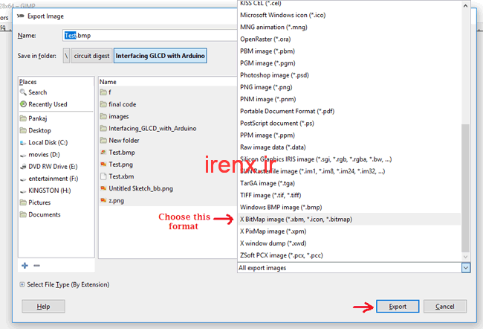
Task: Select TarGA image (*.tga) format
Action: coord(350,183)
